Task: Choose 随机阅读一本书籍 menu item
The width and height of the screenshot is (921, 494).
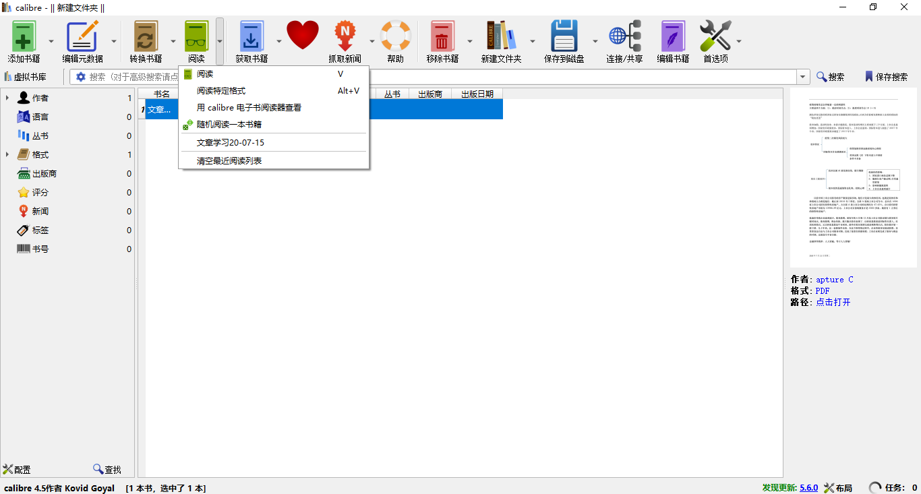Action: [274, 125]
